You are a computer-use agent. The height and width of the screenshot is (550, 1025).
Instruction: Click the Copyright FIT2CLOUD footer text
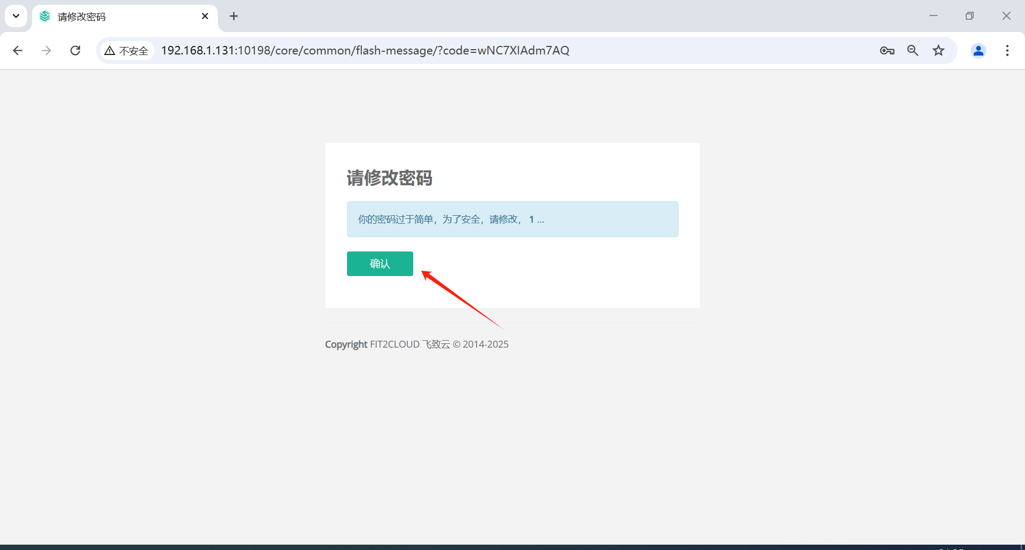click(416, 344)
